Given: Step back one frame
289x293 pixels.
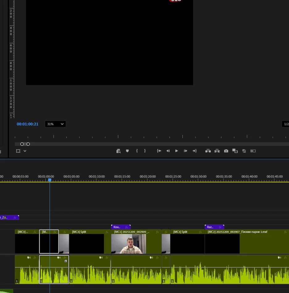Looking at the screenshot, I should [x=168, y=151].
